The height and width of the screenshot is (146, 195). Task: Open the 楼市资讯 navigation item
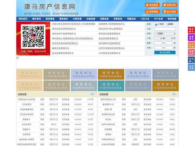tap(37, 19)
